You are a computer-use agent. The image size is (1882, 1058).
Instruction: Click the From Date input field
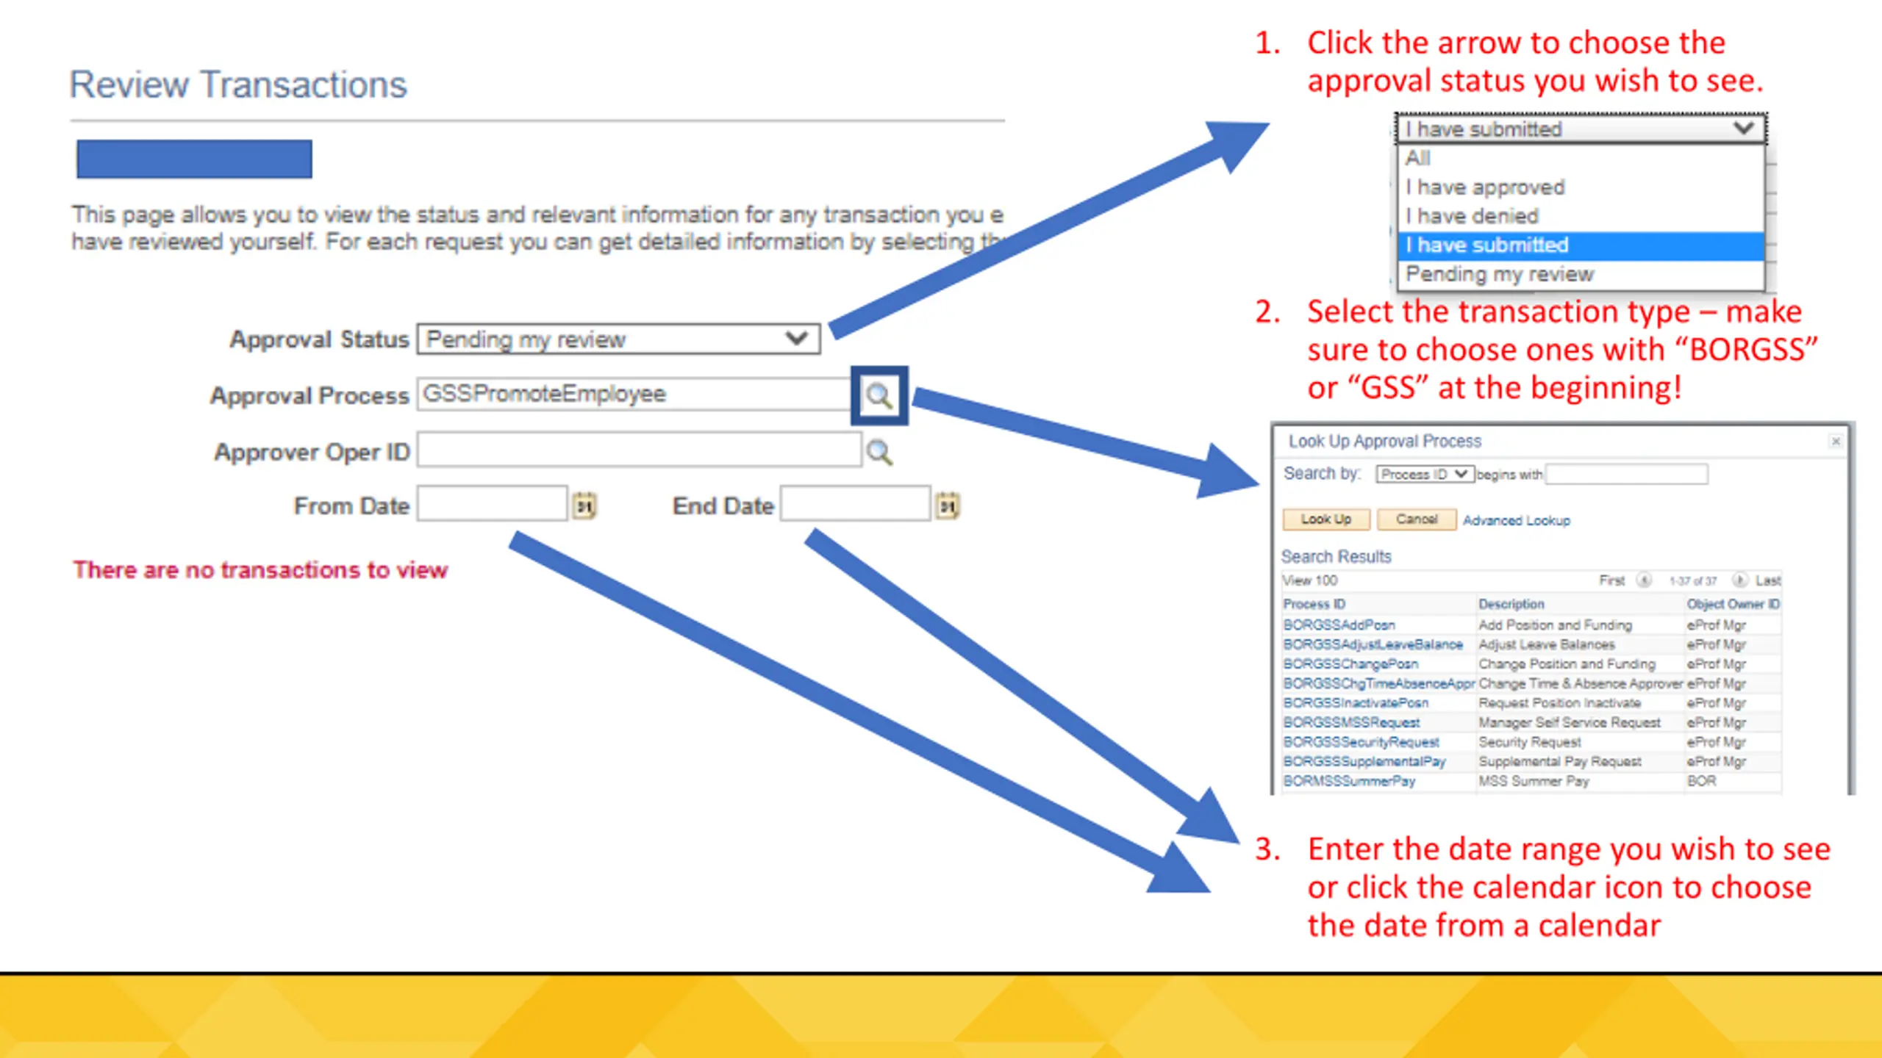pyautogui.click(x=492, y=504)
